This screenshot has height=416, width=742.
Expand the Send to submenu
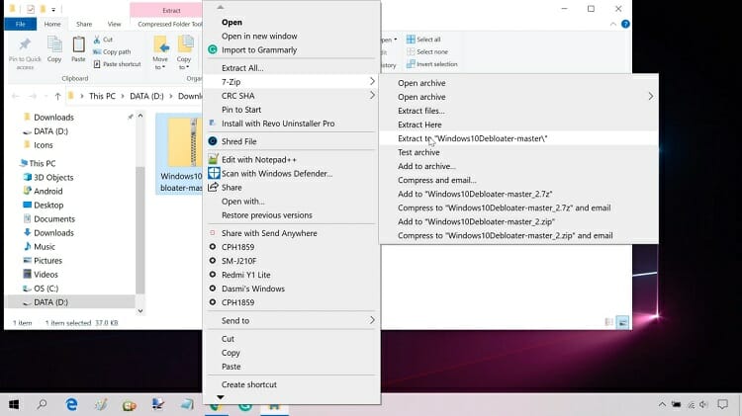pyautogui.click(x=292, y=320)
